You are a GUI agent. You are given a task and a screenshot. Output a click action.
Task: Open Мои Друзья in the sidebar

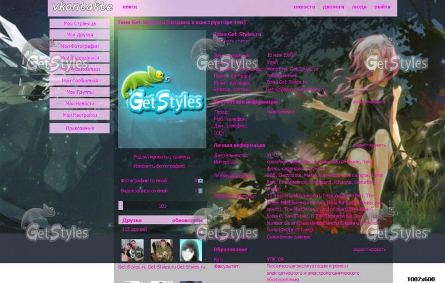click(80, 34)
